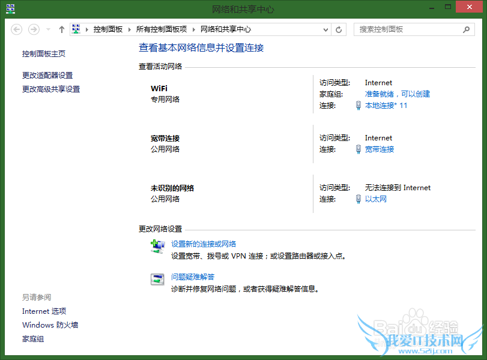
Task: Click the Forward navigation arrow
Action: pyautogui.click(x=34, y=29)
